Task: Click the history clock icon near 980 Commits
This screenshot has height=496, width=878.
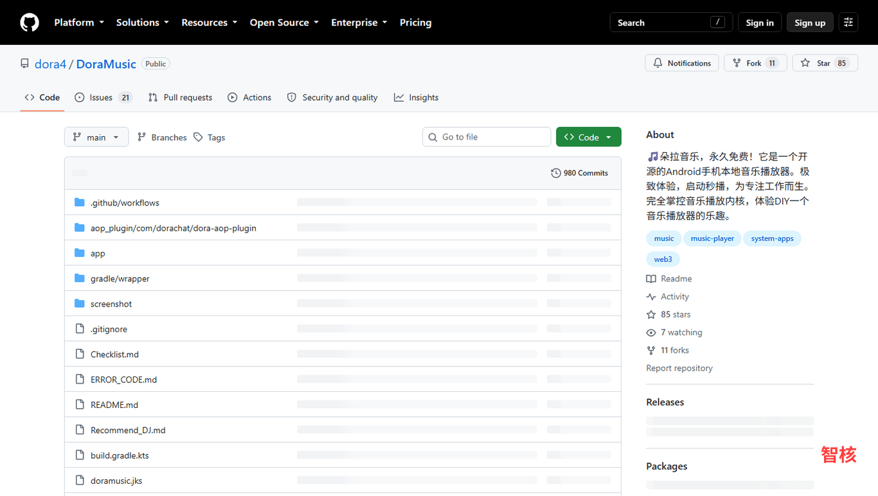Action: 556,173
